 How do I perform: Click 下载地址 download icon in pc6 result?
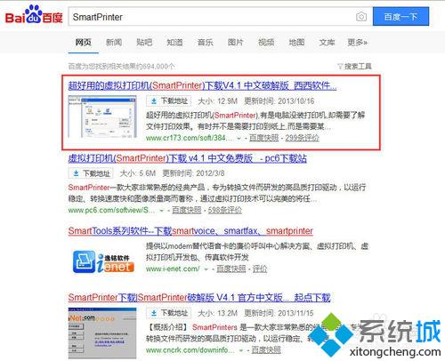[77, 173]
